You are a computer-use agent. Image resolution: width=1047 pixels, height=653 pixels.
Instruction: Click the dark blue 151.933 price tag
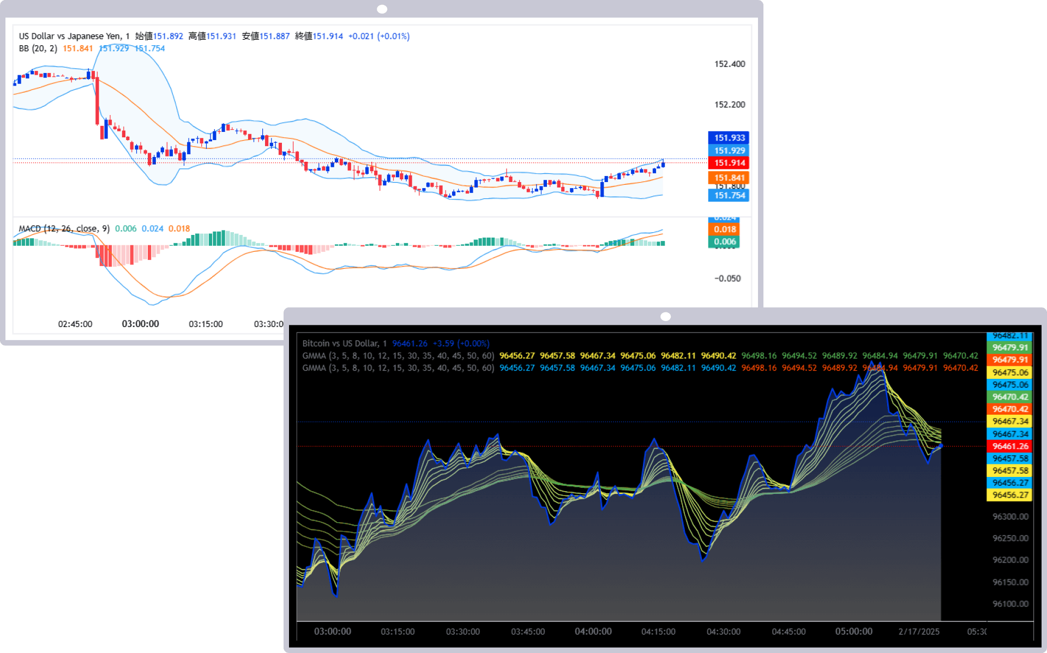click(729, 138)
